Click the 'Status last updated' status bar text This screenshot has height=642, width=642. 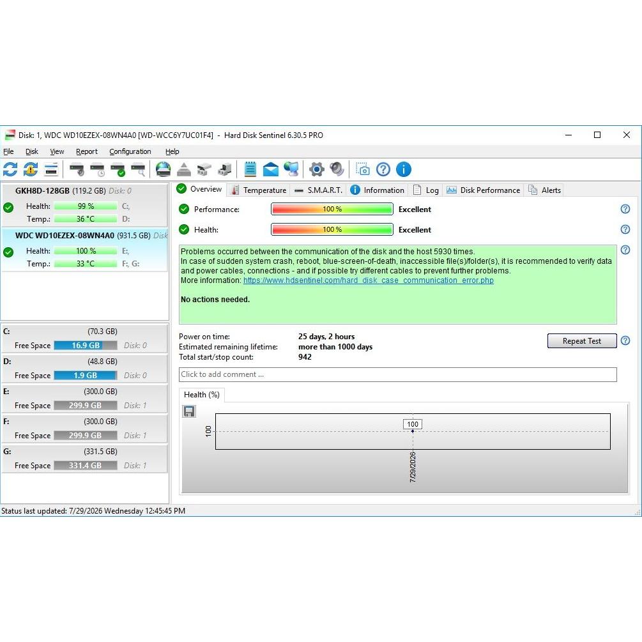click(93, 510)
